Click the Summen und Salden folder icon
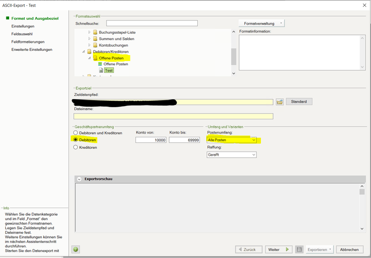Viewport: 371px width, 258px height. tap(95, 39)
